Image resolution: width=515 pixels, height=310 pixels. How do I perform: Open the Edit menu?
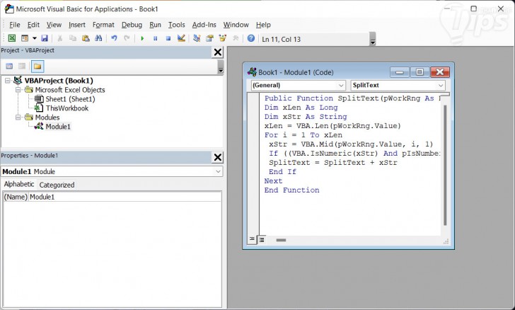(33, 25)
